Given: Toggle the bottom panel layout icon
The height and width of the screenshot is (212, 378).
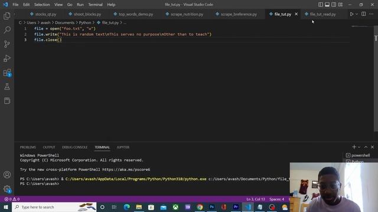Looking at the screenshot, I should click(327, 5).
